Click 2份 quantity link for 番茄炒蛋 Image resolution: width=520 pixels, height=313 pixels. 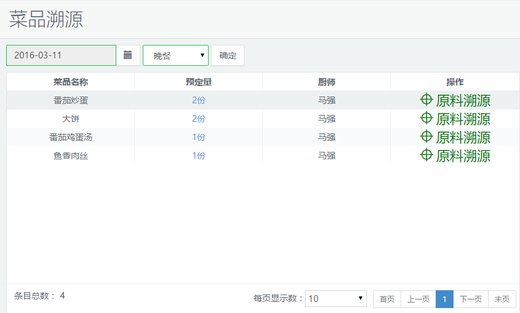tap(198, 100)
